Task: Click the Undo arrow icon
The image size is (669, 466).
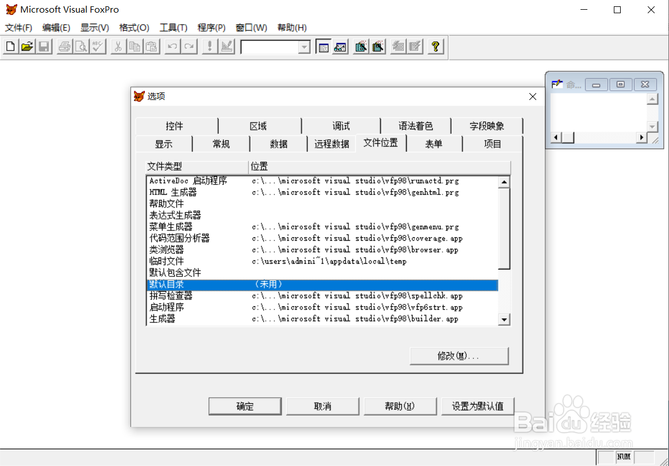Action: 172,47
